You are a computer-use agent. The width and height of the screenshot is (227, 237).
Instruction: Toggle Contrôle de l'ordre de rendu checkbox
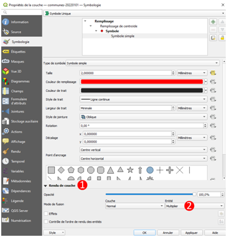coord(46,221)
